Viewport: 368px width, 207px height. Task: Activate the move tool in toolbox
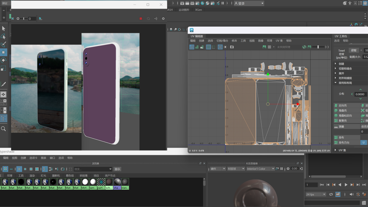coord(4,52)
